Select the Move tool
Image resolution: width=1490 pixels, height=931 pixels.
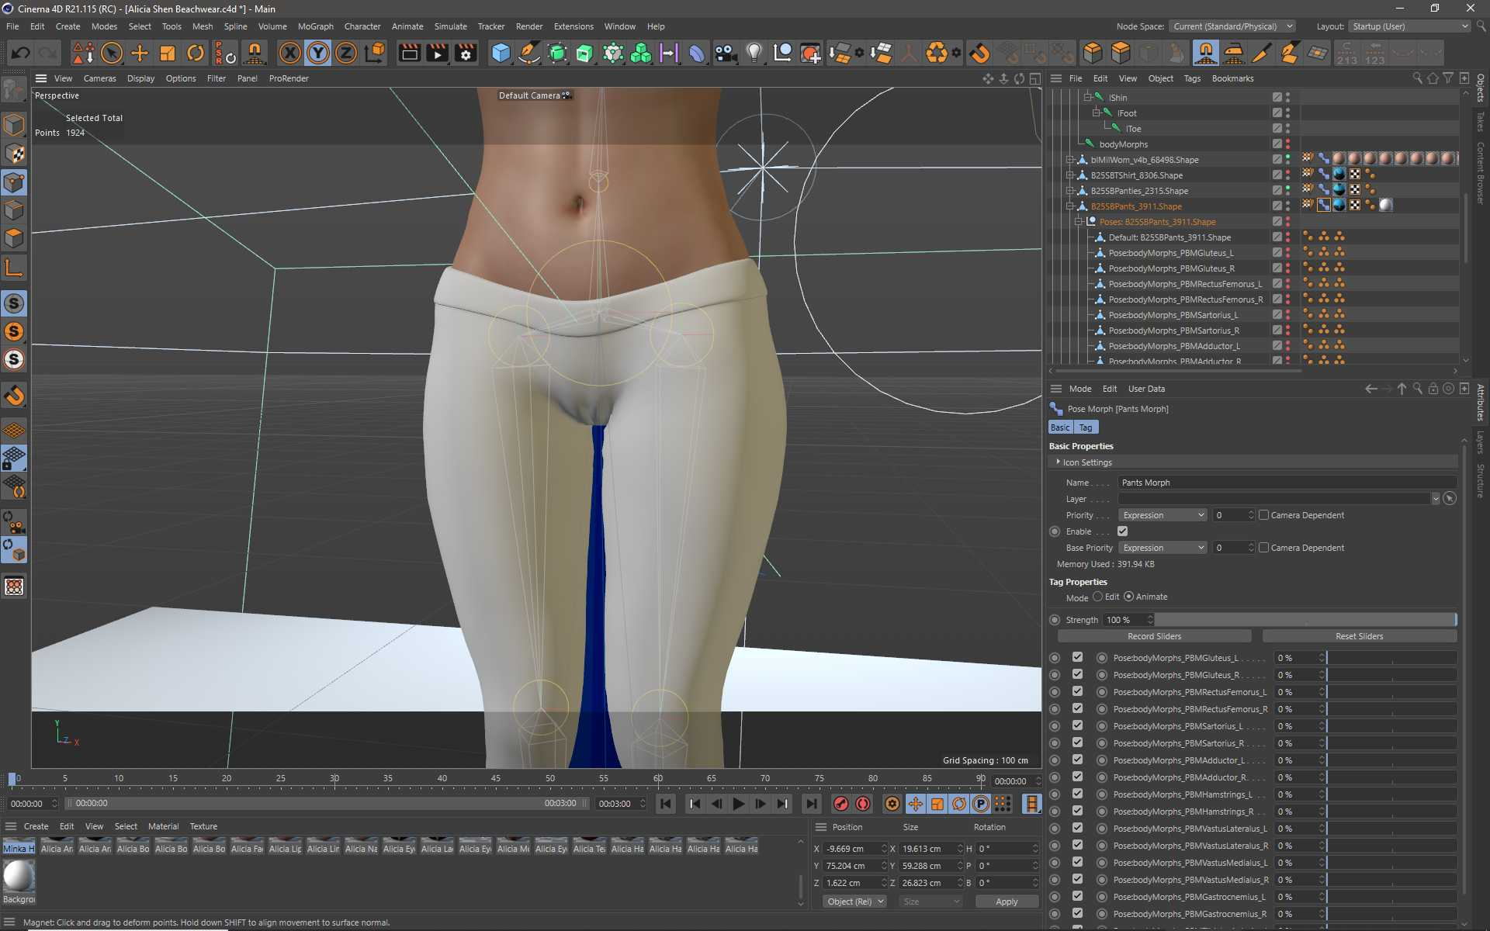point(140,53)
